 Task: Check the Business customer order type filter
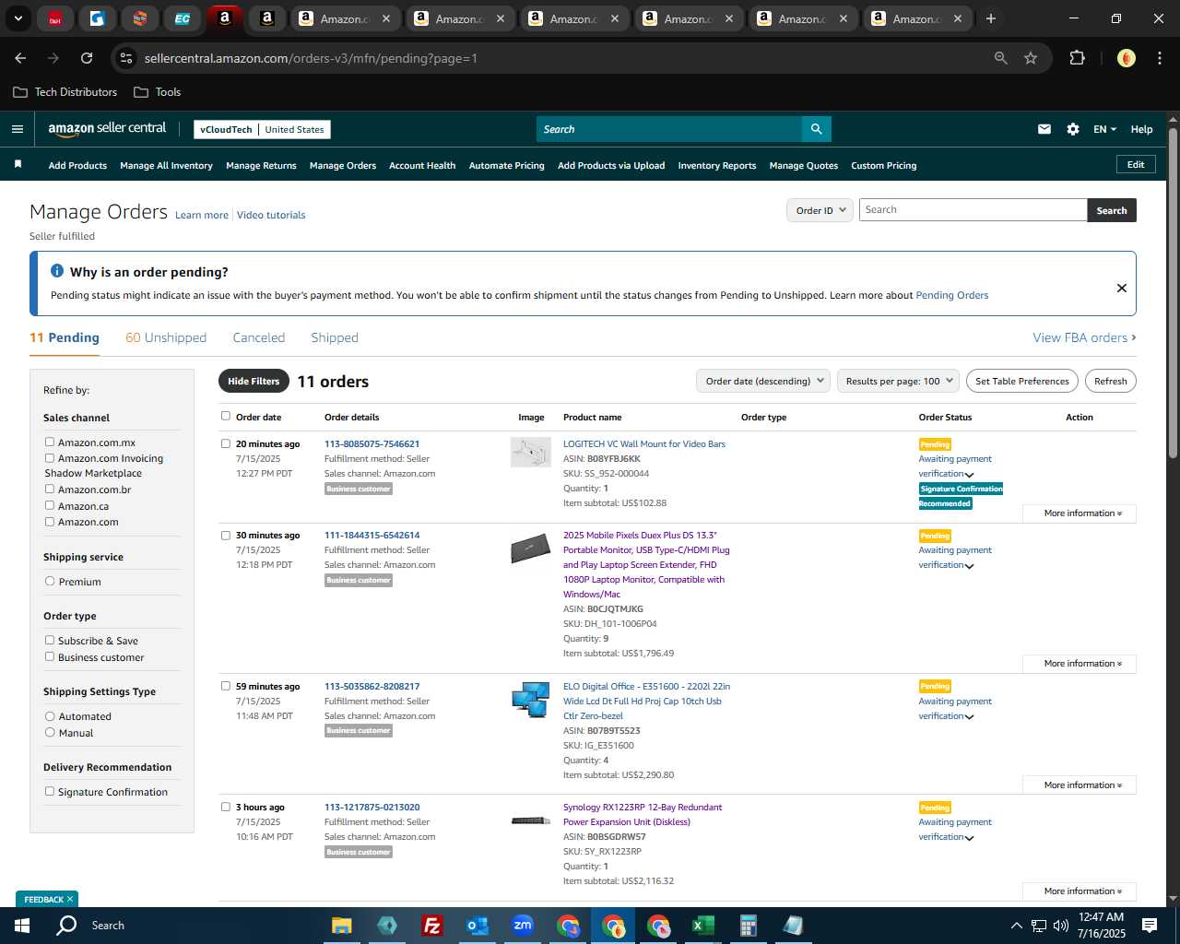point(50,656)
